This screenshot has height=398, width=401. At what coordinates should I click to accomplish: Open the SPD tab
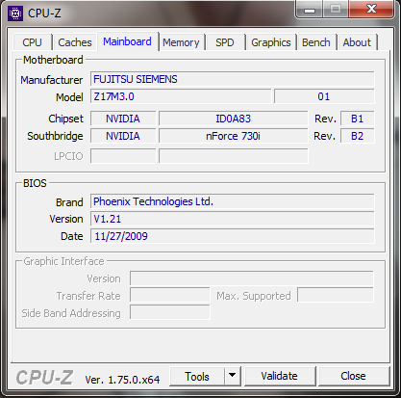click(x=225, y=42)
